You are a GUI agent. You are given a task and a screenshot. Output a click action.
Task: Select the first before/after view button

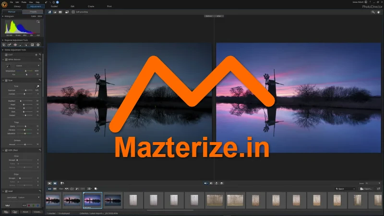click(x=206, y=183)
